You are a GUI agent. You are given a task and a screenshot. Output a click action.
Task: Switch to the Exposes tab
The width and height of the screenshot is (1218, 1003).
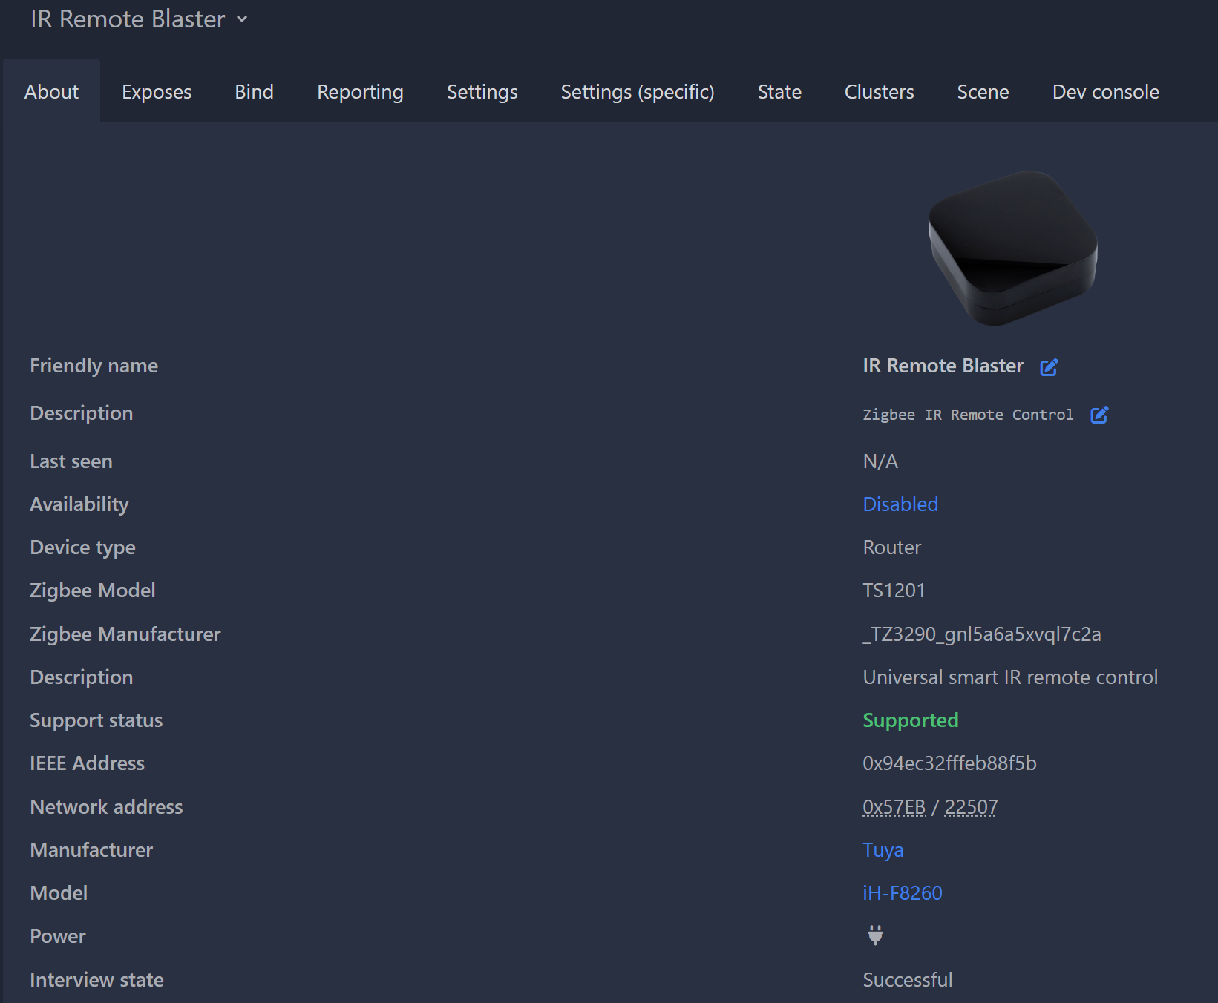[157, 92]
